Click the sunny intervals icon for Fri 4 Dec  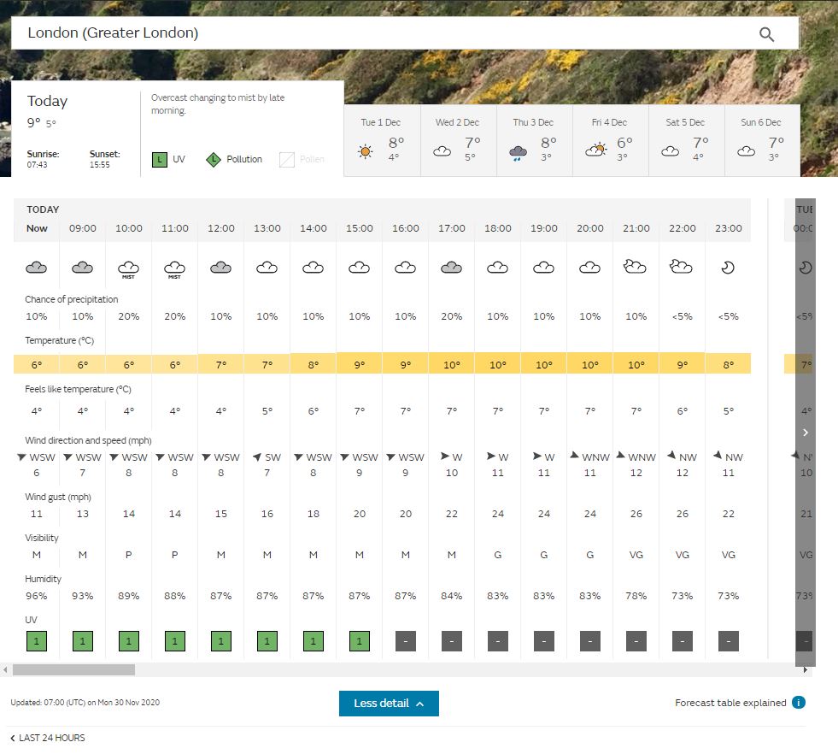point(595,149)
